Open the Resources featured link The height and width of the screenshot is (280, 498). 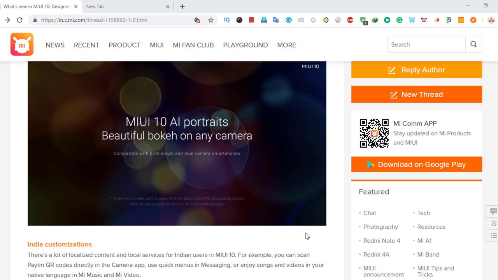(431, 227)
